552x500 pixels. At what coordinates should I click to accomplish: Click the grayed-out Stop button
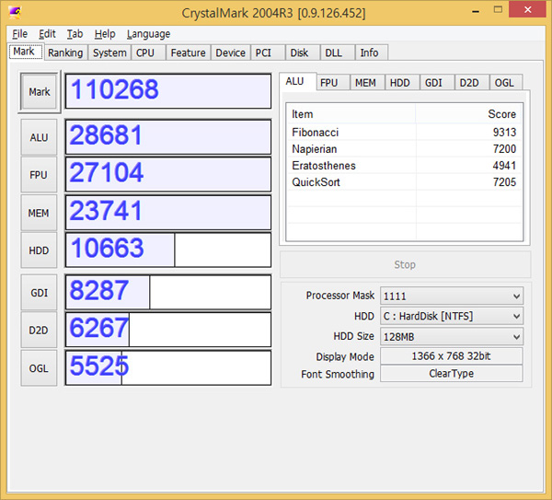tap(405, 264)
